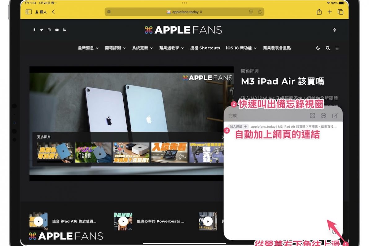Open the 捷徑 Shortcuts menu item
The height and width of the screenshot is (246, 369).
pyautogui.click(x=205, y=48)
